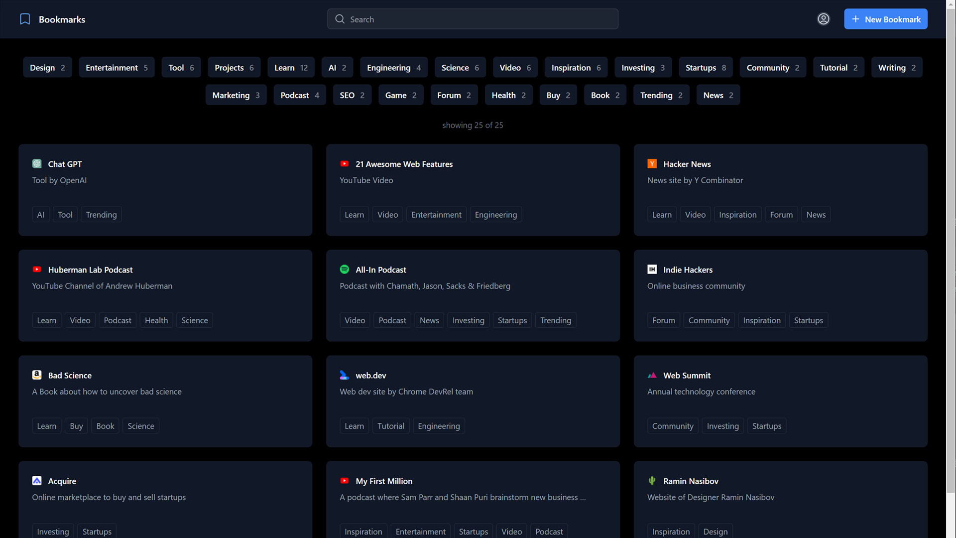This screenshot has height=538, width=956.
Task: Click the Amazon icon on Bad Science
Action: (x=37, y=375)
